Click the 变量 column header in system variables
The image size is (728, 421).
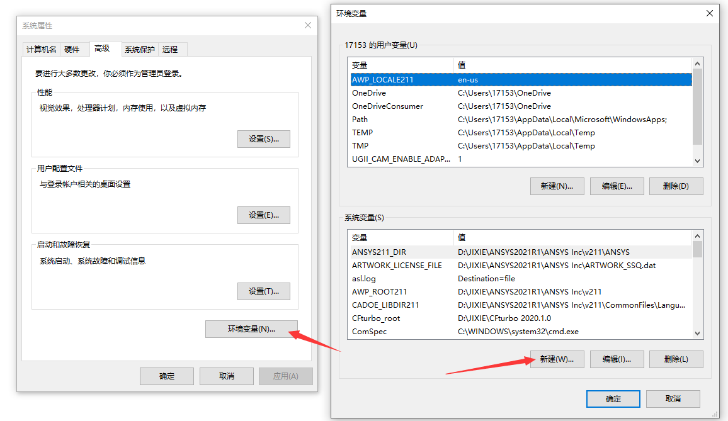[400, 238]
